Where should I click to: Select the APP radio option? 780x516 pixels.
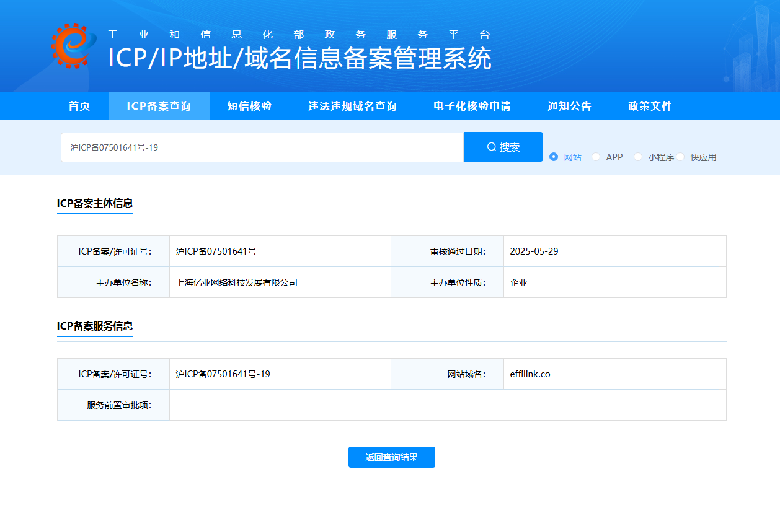pyautogui.click(x=607, y=157)
